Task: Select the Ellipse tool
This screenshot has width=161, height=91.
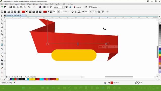Action: (x=2, y=41)
